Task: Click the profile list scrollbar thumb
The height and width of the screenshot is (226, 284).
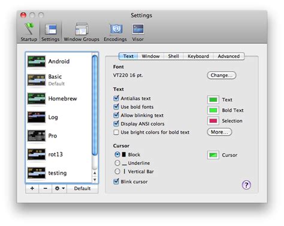Action: click(x=95, y=105)
